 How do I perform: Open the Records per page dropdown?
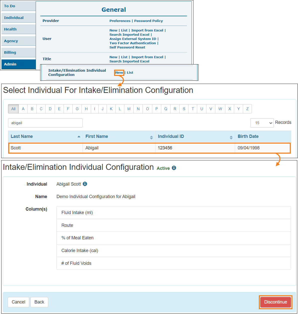point(262,123)
